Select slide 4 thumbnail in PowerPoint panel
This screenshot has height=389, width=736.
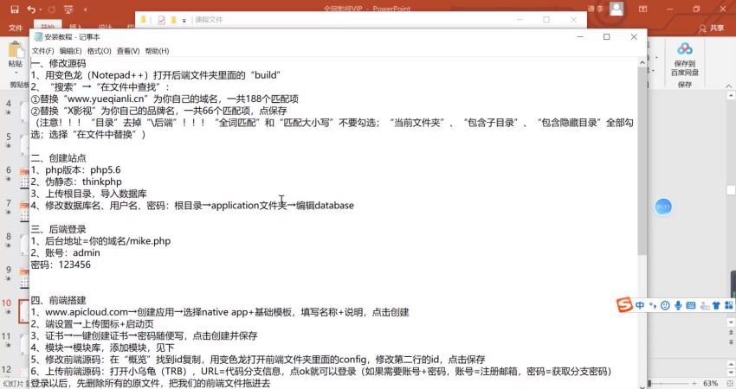[24, 111]
